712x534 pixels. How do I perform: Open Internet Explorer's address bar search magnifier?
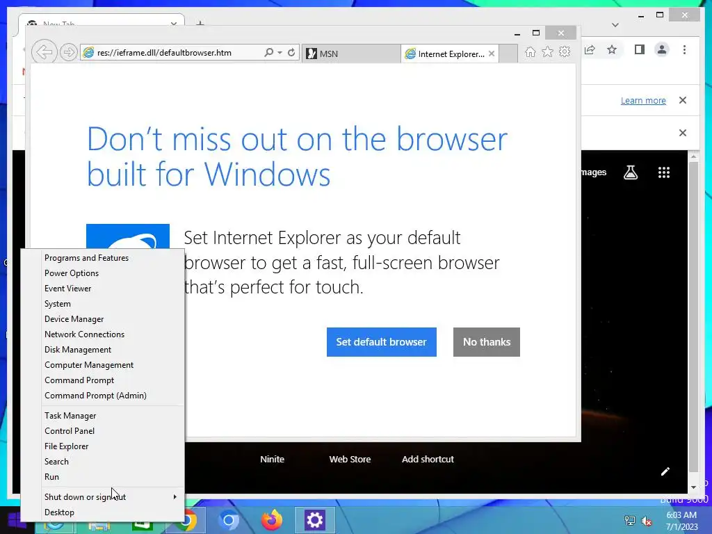(x=269, y=53)
